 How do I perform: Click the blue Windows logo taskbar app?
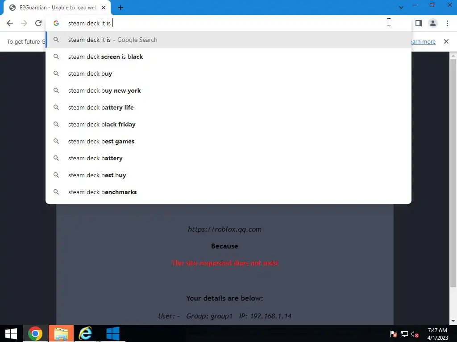(x=113, y=334)
